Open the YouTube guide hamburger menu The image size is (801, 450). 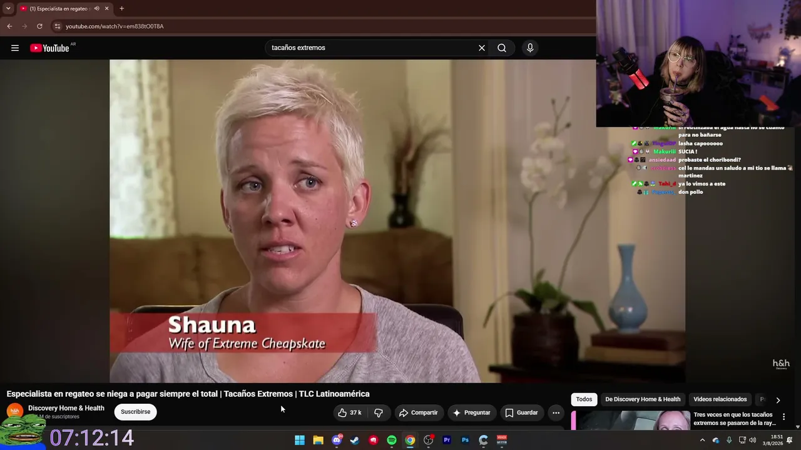(15, 48)
